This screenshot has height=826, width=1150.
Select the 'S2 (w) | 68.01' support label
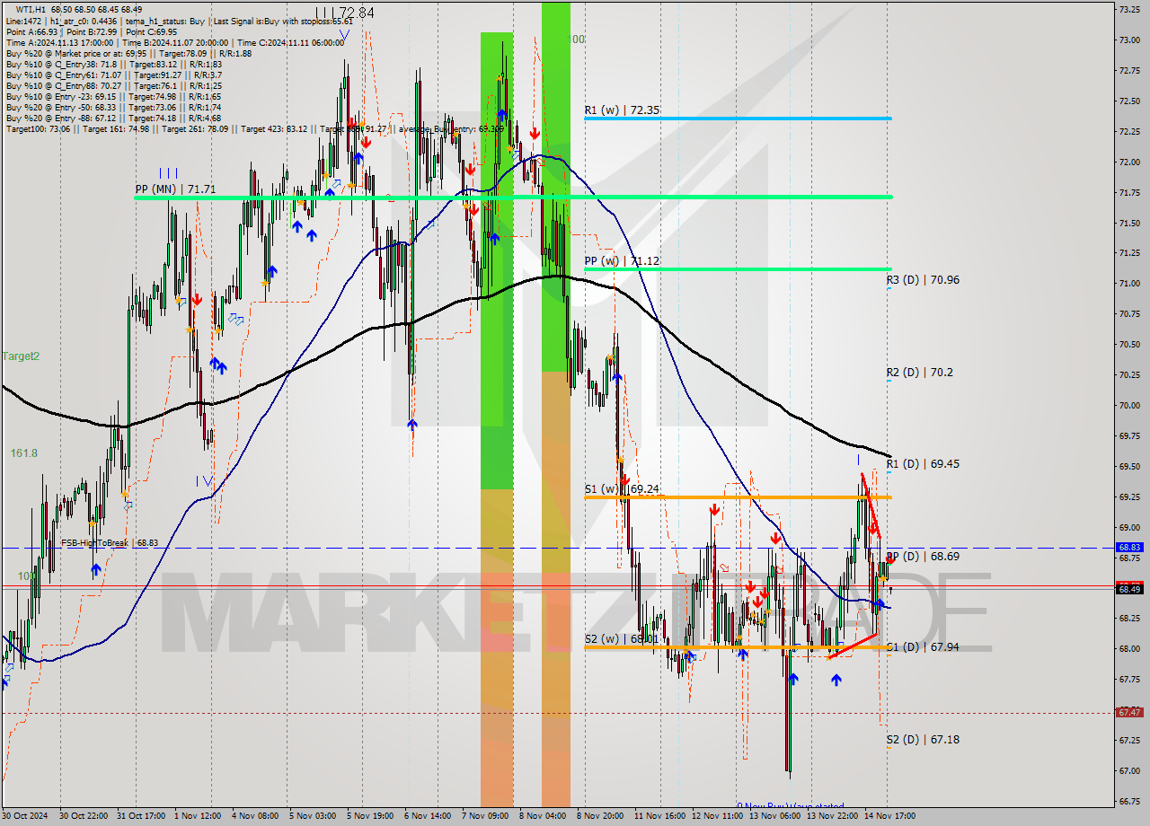tap(622, 639)
